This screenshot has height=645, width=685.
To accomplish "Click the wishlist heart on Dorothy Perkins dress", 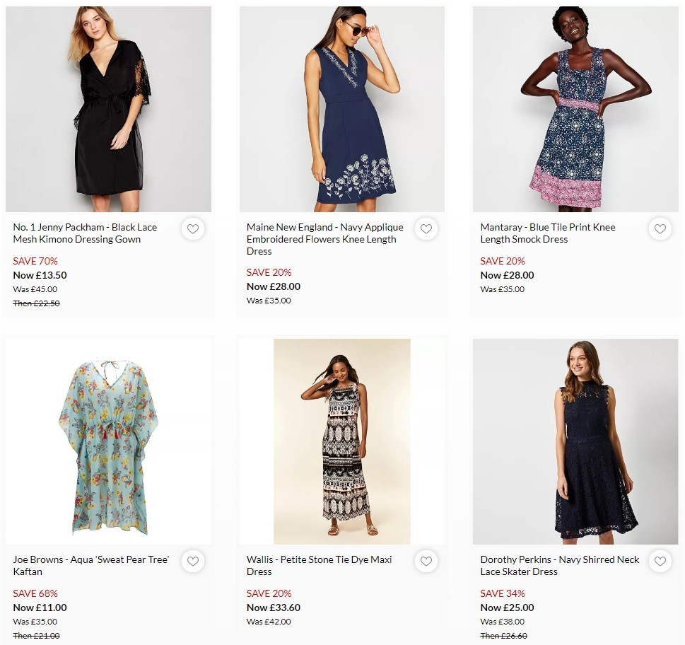I will (660, 562).
